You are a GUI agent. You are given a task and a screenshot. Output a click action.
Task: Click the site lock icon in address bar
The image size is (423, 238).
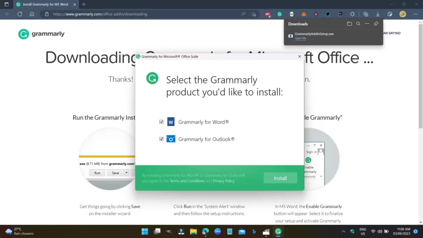point(47,14)
